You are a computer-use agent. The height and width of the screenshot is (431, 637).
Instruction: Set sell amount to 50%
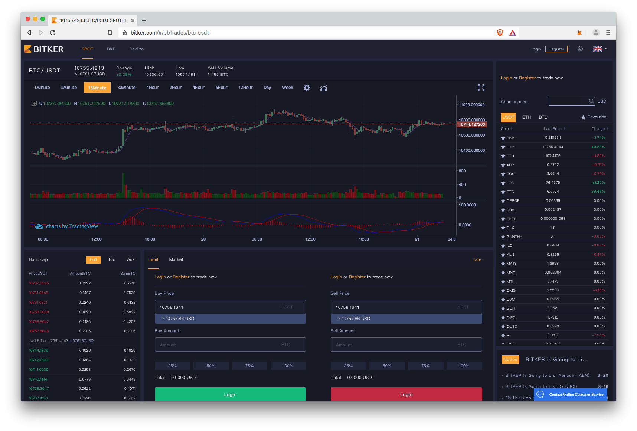click(387, 366)
